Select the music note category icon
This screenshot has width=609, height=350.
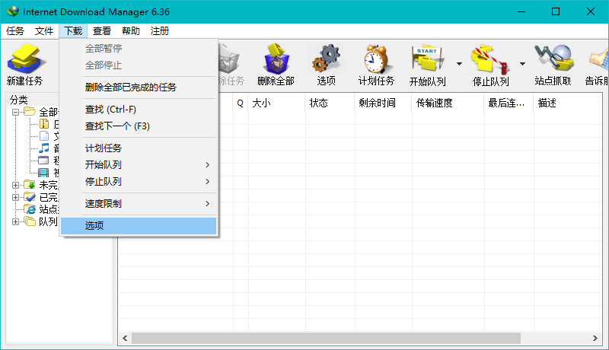point(44,148)
